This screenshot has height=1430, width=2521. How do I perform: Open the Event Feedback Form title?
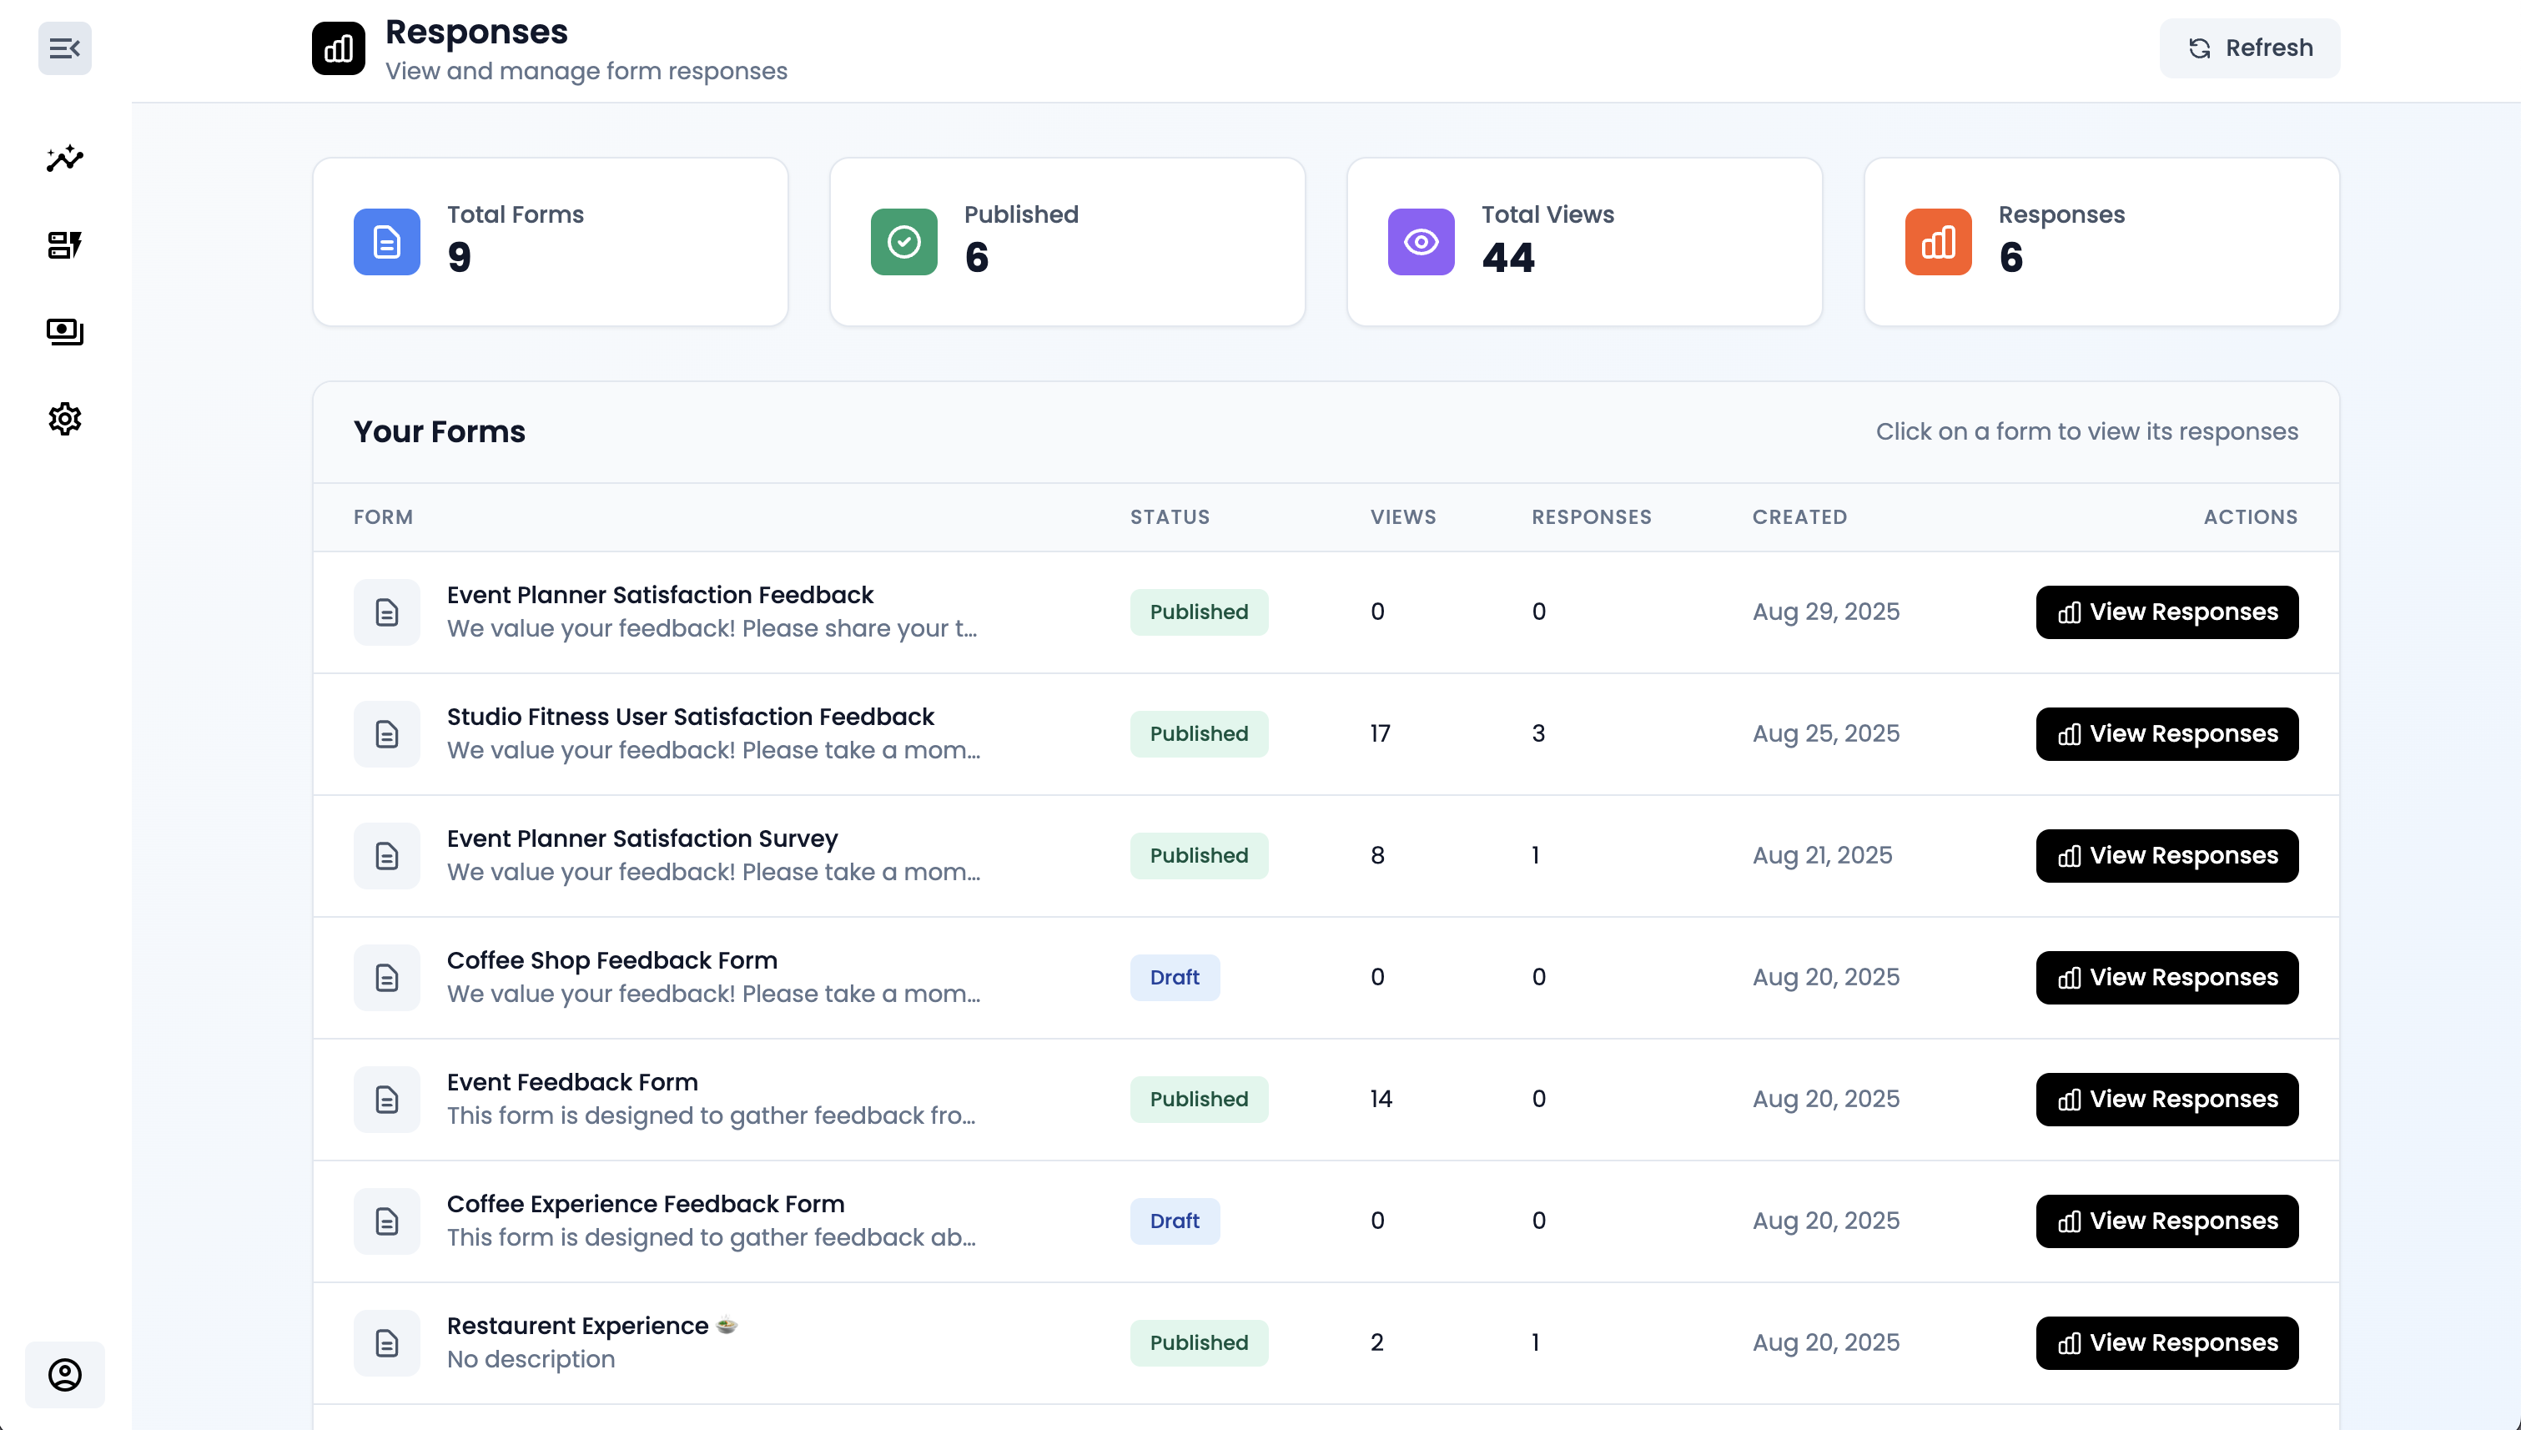point(572,1082)
